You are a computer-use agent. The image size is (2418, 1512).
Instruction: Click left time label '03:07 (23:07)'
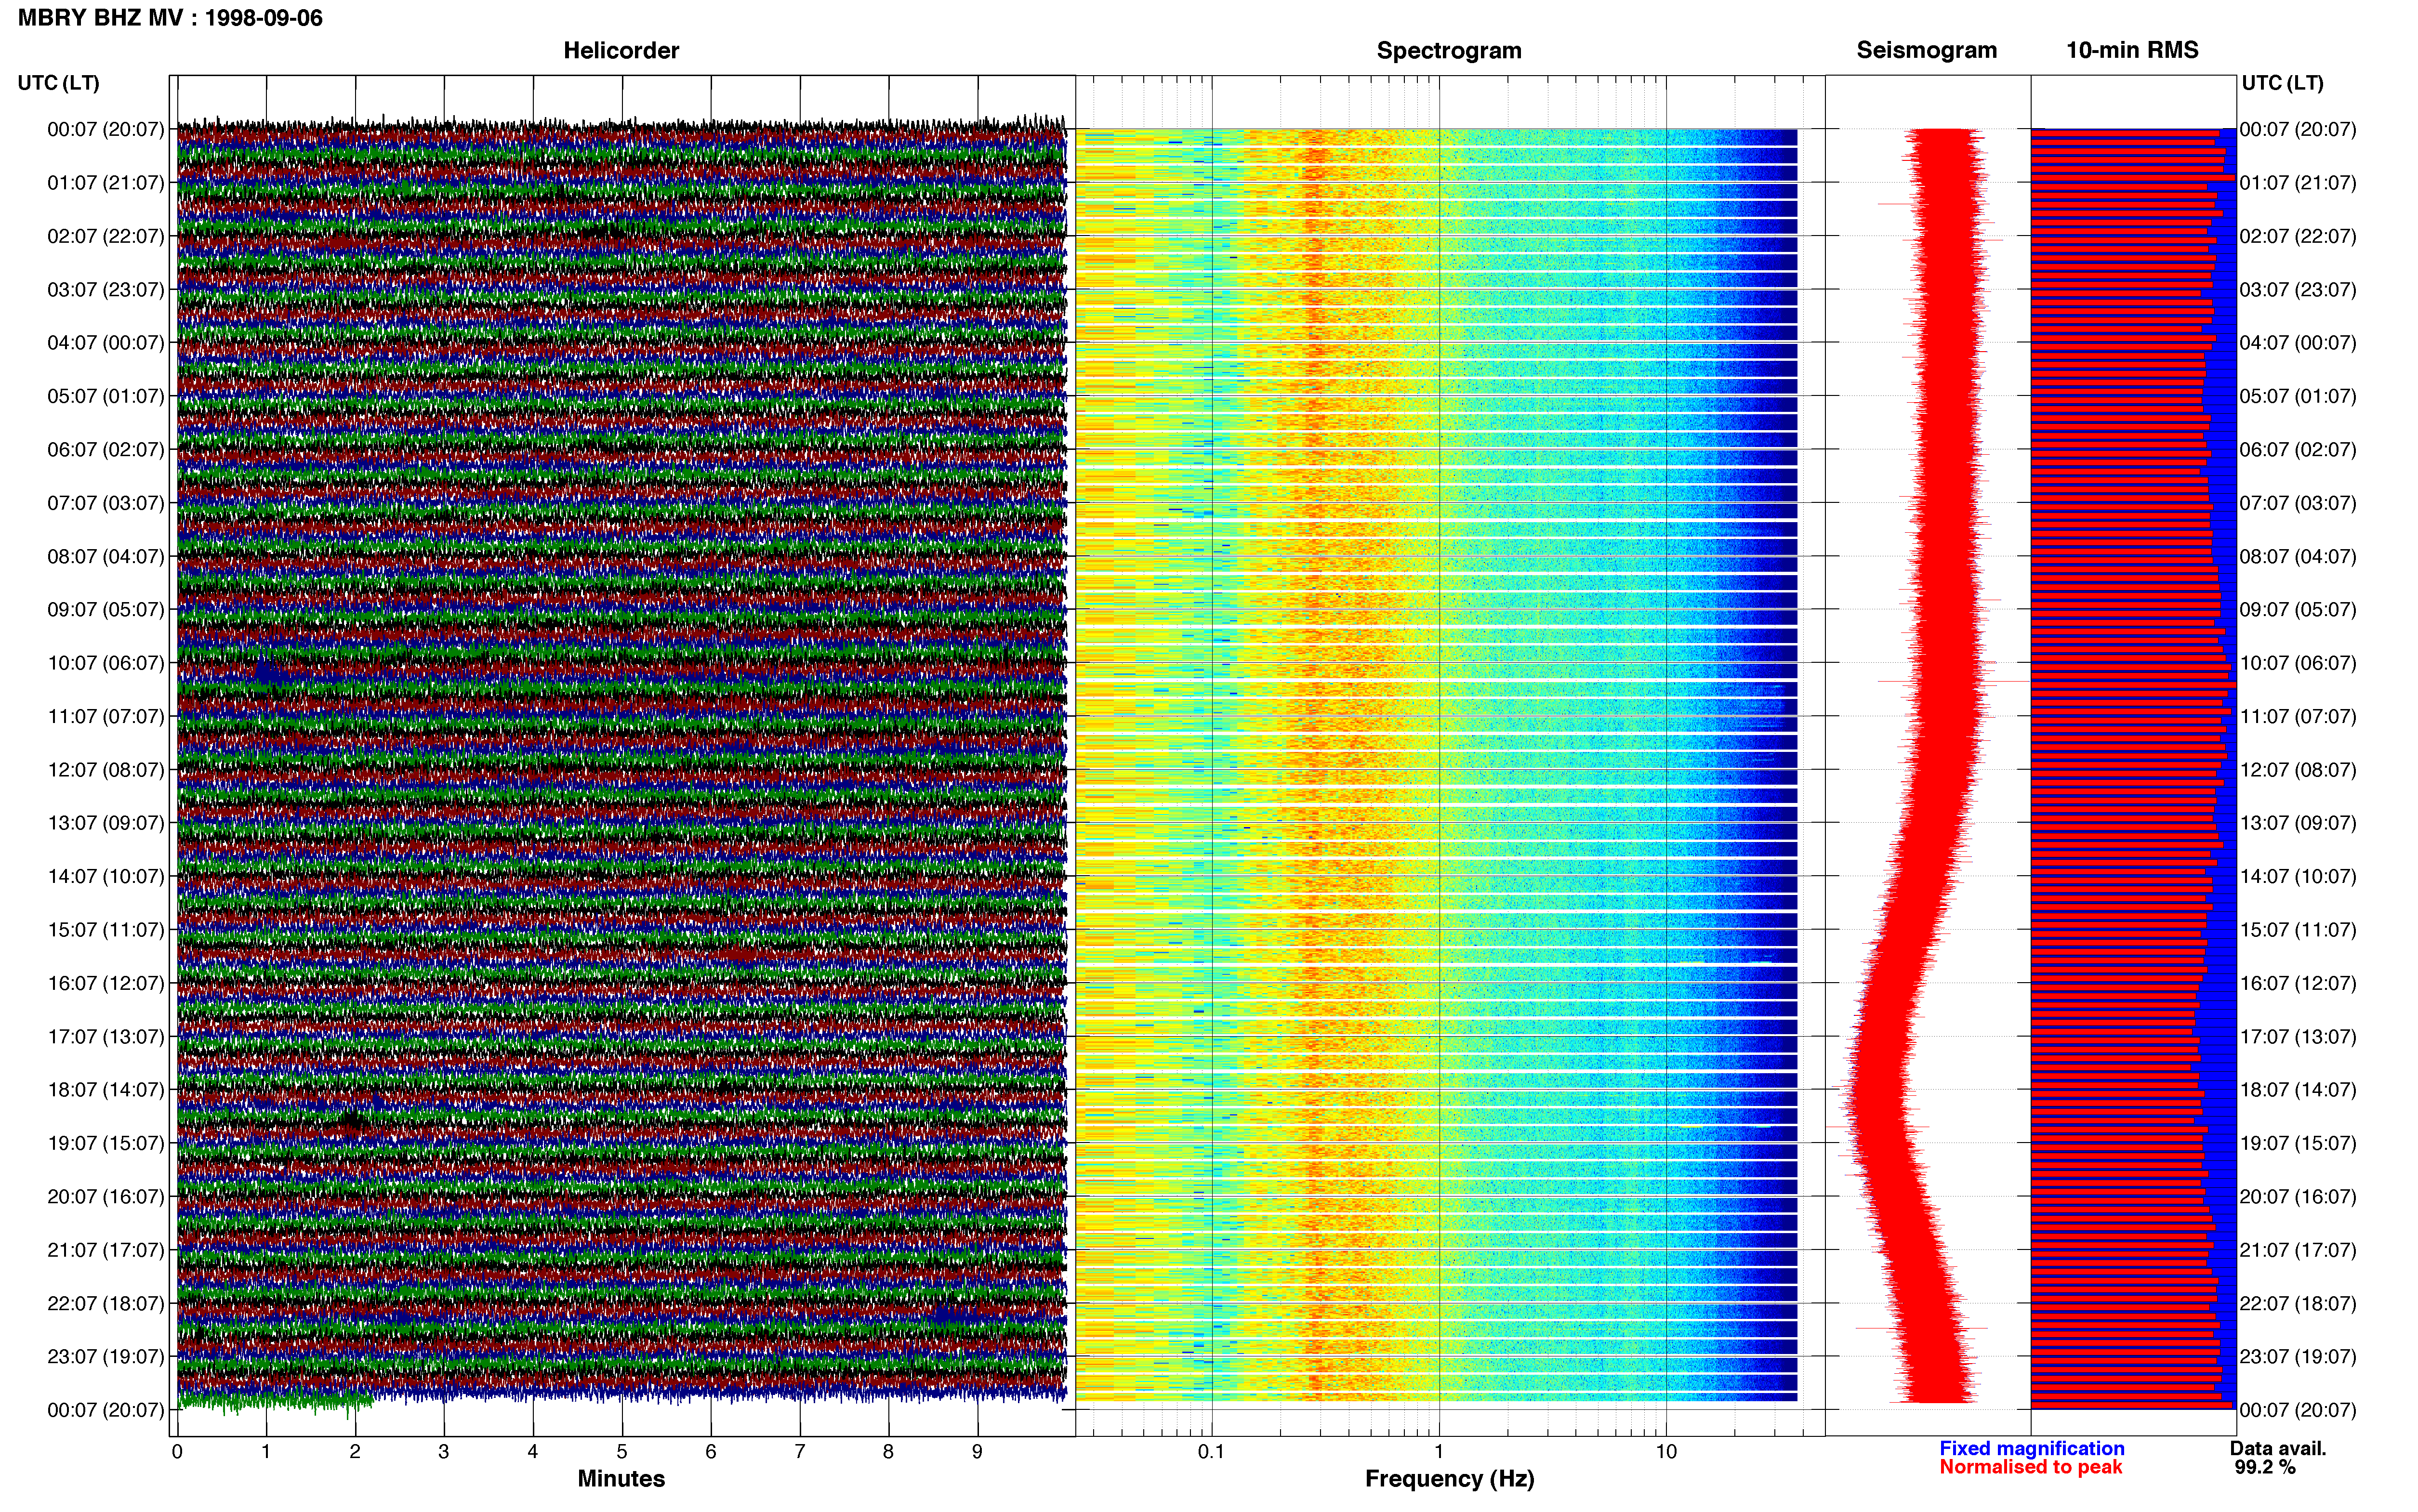click(105, 290)
